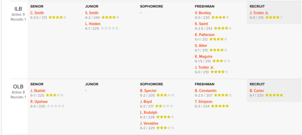Click B. Carter five-star rating
The image size is (302, 135).
[274, 95]
